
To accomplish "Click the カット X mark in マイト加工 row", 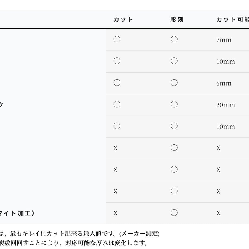I will pos(116,213).
